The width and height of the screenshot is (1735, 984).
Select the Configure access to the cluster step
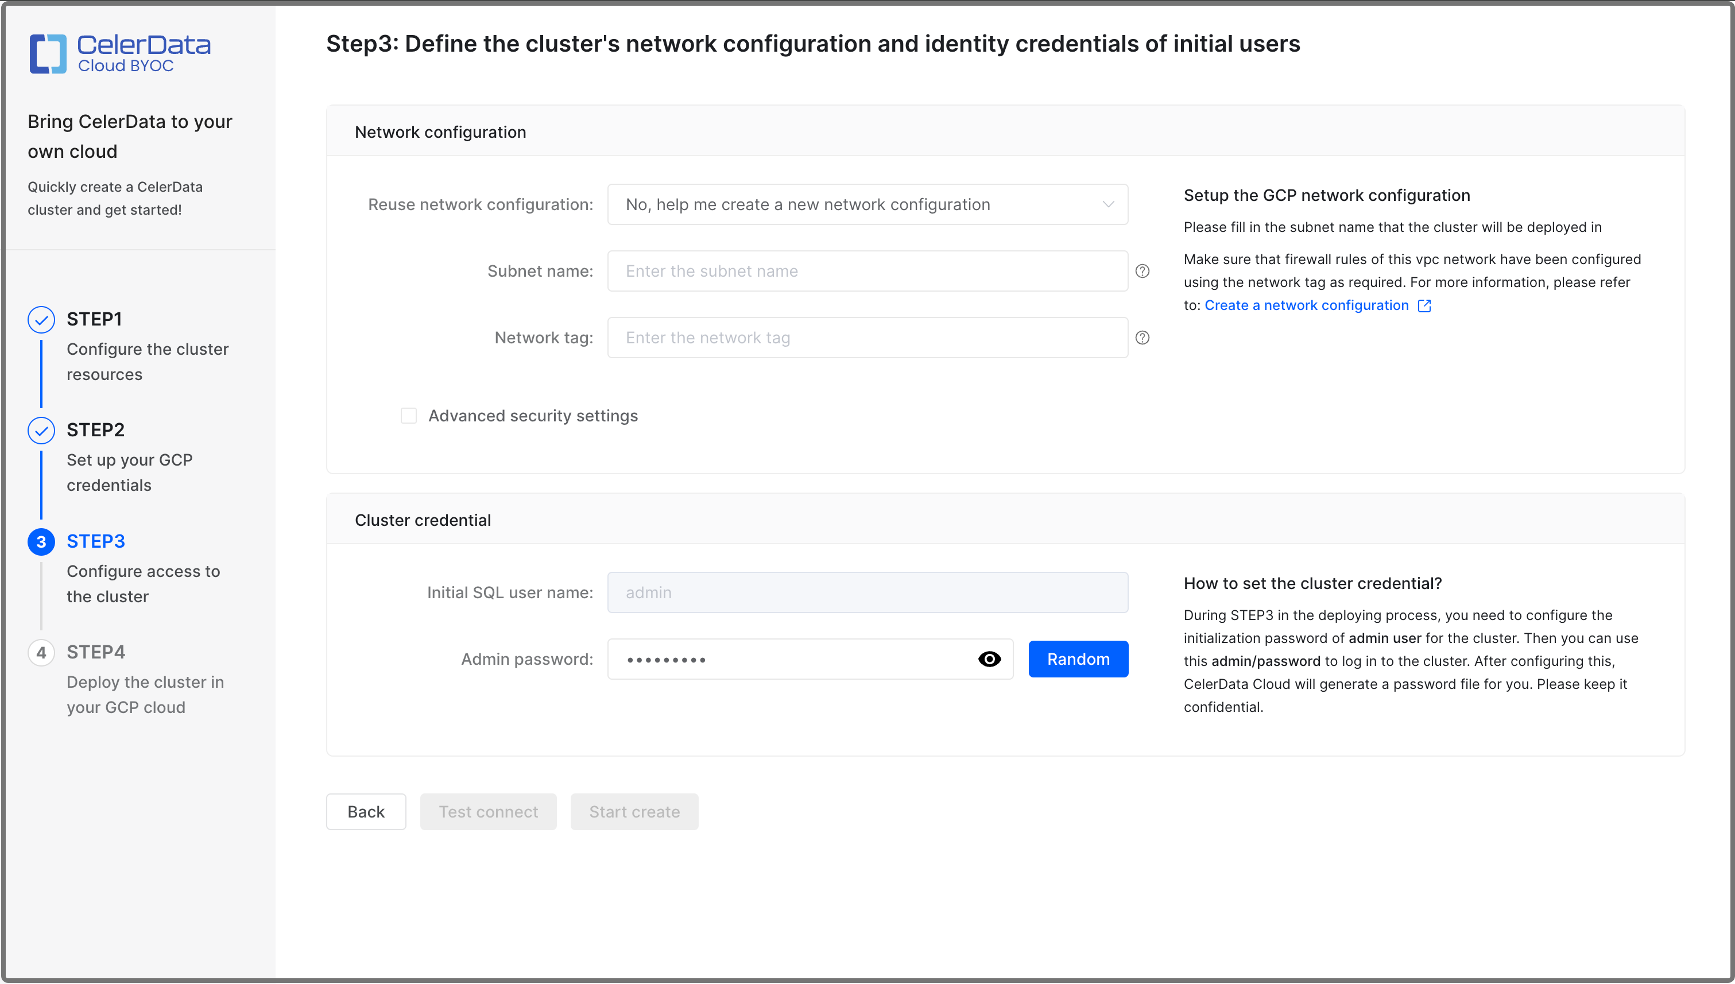point(144,583)
